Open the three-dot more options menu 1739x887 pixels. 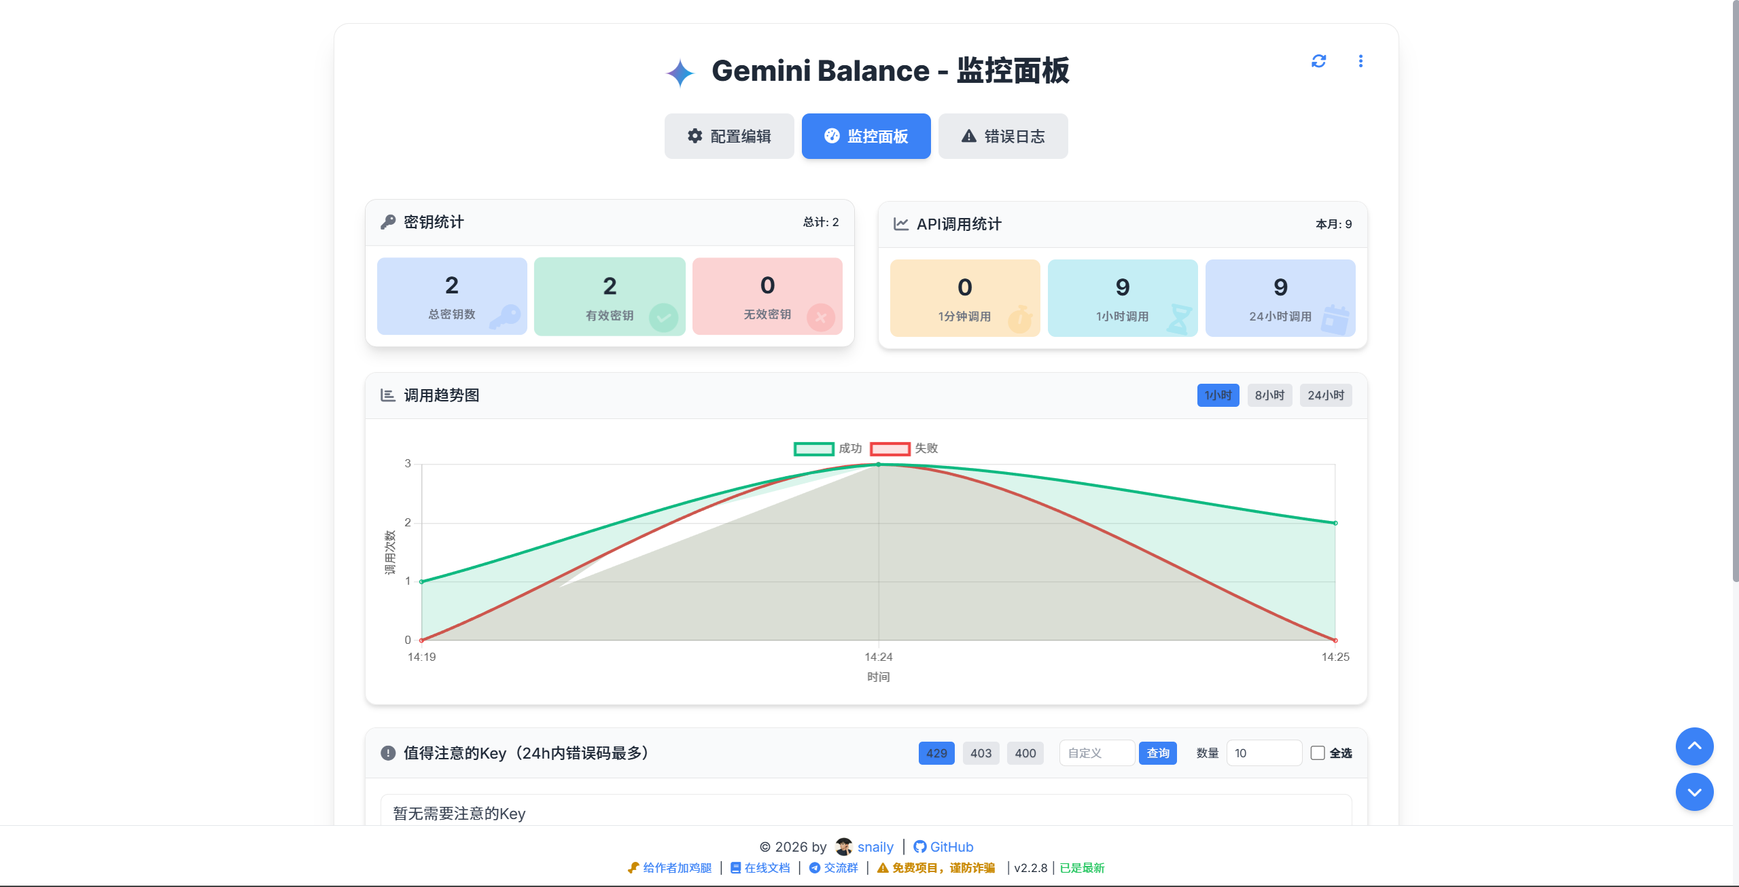[x=1360, y=61]
